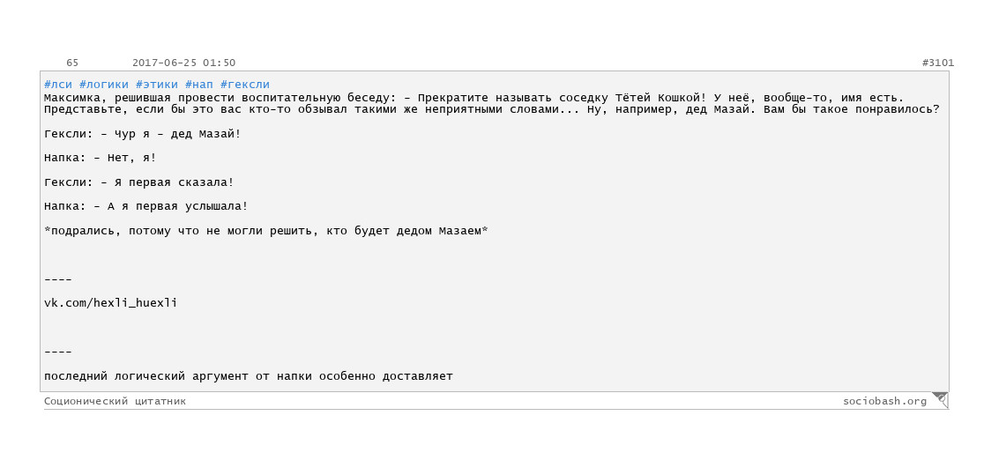Open the #нап hashtag
This screenshot has height=475, width=984.
[x=199, y=85]
